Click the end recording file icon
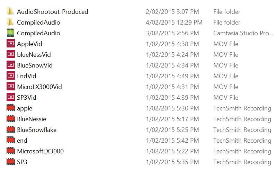Screen dimensions: 277x170 [x=10, y=141]
